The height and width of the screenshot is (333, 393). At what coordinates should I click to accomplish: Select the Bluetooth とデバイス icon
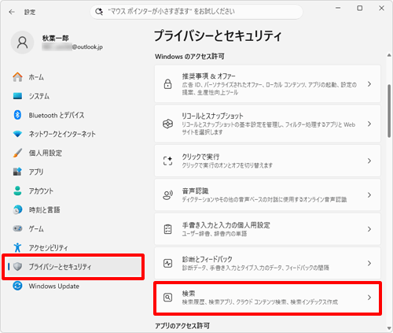pos(17,115)
